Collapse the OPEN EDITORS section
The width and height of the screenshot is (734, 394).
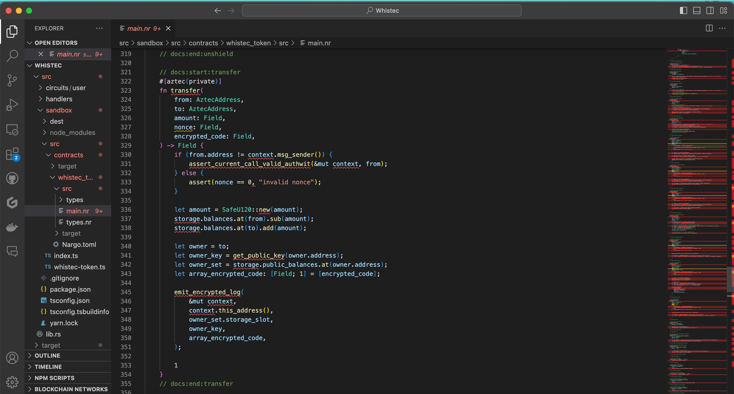tap(68, 43)
